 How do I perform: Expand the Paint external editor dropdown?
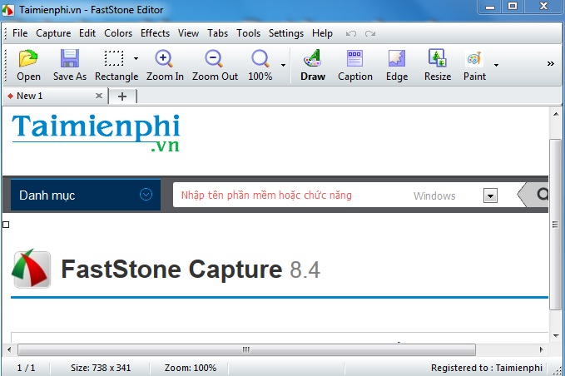[496, 65]
